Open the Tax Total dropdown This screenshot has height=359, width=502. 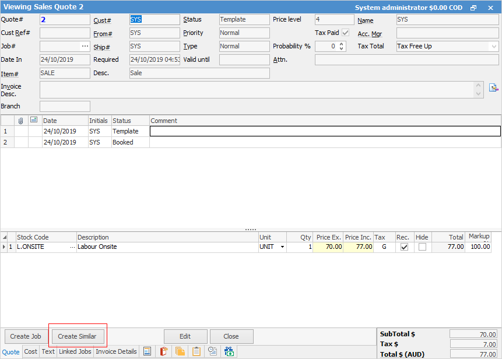[x=494, y=46]
